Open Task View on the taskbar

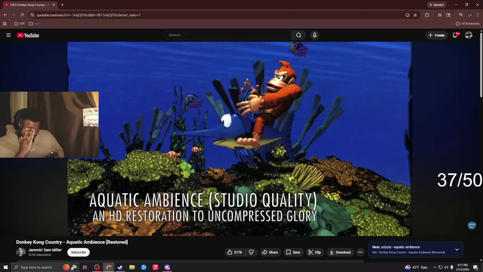[x=85, y=267]
